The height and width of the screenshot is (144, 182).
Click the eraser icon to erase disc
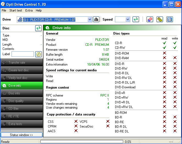pos(150,19)
